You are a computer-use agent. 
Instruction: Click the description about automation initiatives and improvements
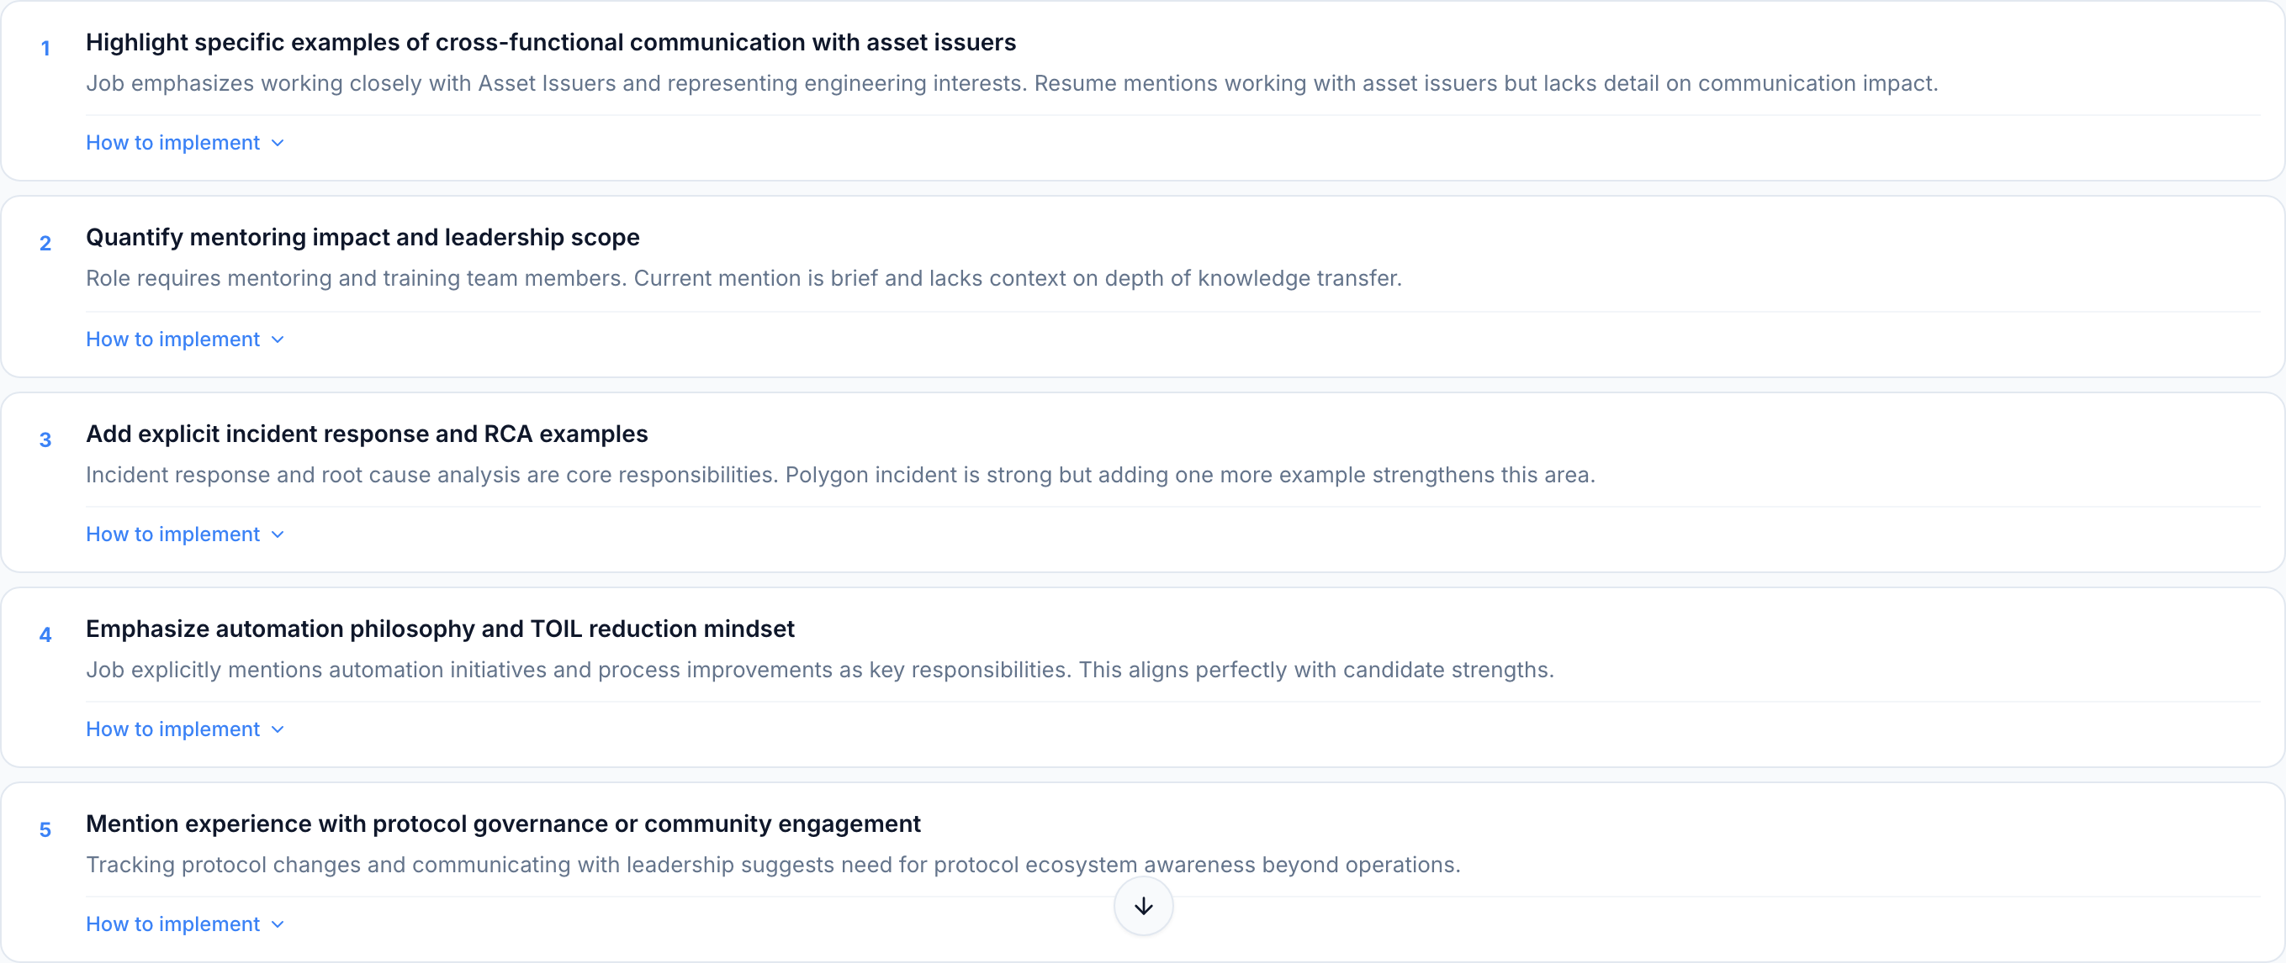[x=820, y=671]
